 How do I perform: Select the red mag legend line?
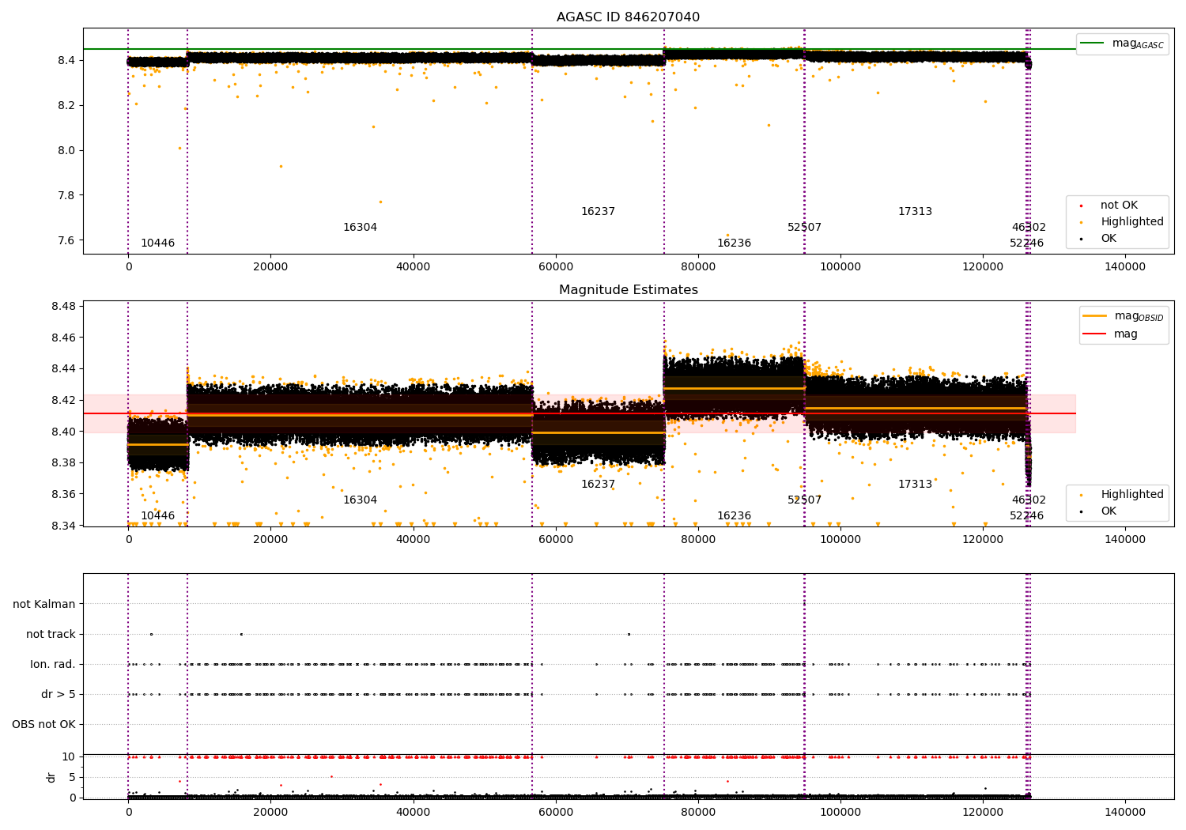click(1094, 334)
